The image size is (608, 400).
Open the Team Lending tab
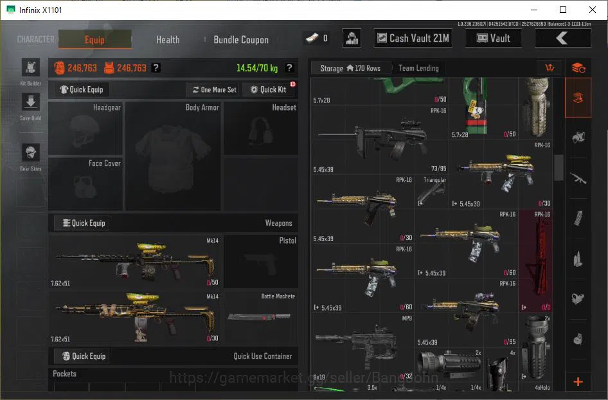[418, 68]
